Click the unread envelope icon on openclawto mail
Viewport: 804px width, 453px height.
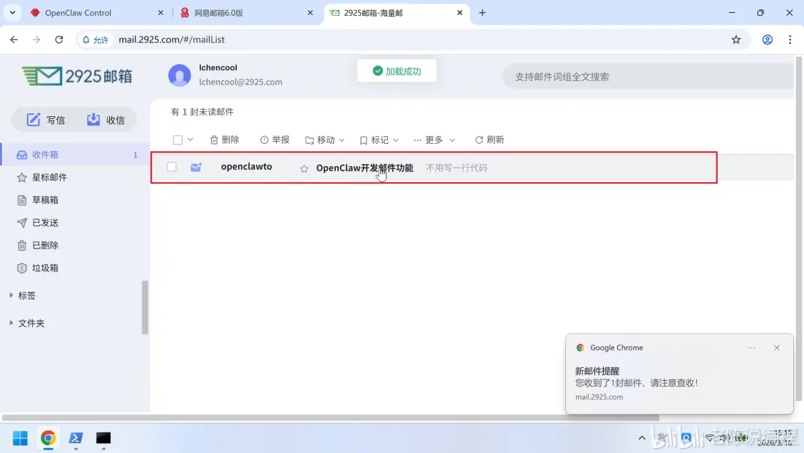tap(196, 167)
